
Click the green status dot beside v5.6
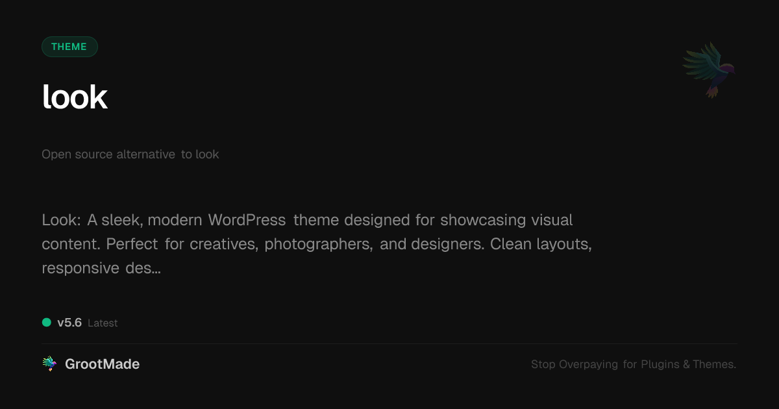click(47, 323)
